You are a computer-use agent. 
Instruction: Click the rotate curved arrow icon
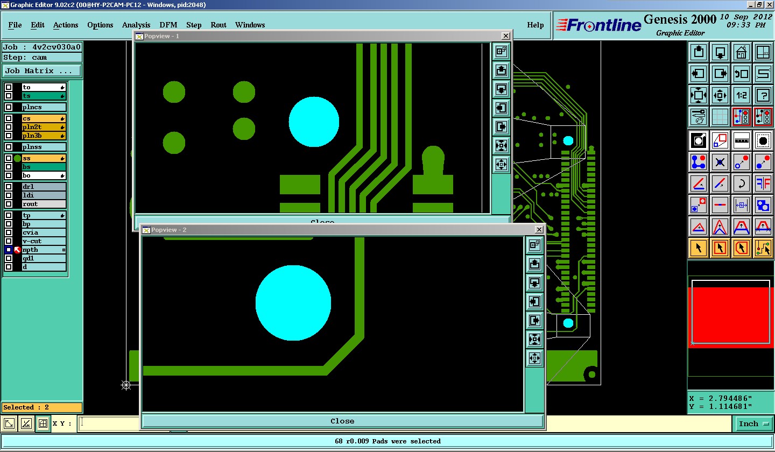742,183
